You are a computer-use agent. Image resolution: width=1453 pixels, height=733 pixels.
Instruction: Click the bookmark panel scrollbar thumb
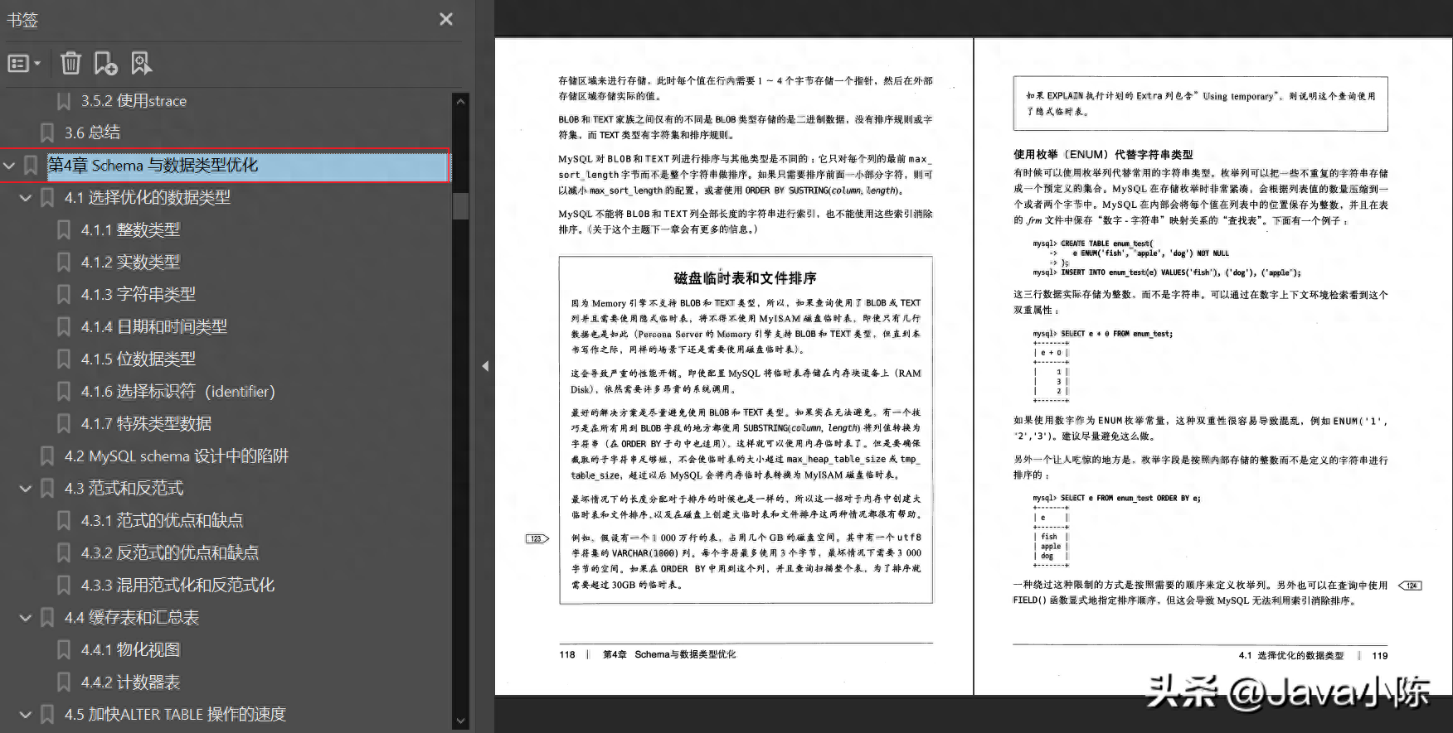click(x=461, y=205)
